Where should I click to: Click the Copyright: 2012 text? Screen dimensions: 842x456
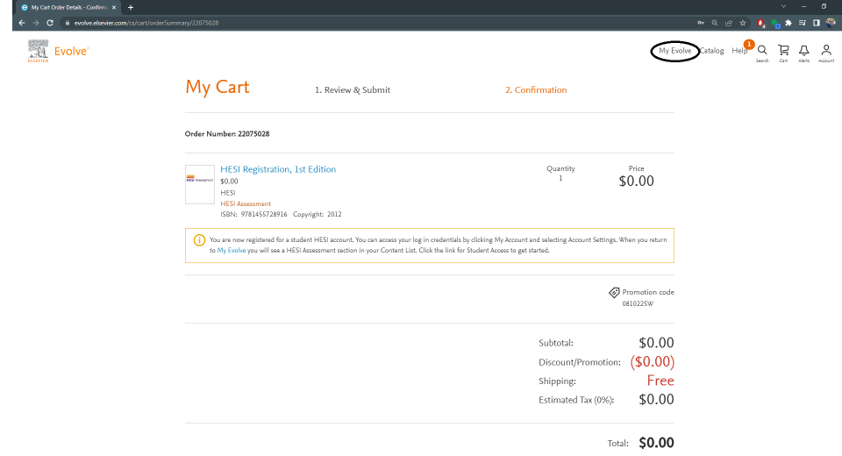point(317,214)
